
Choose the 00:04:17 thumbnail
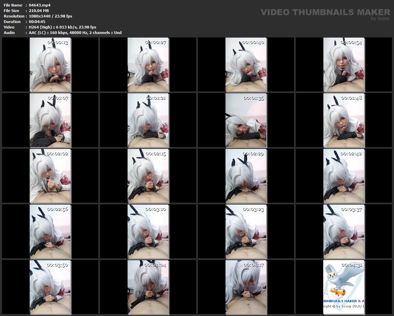coord(246,287)
